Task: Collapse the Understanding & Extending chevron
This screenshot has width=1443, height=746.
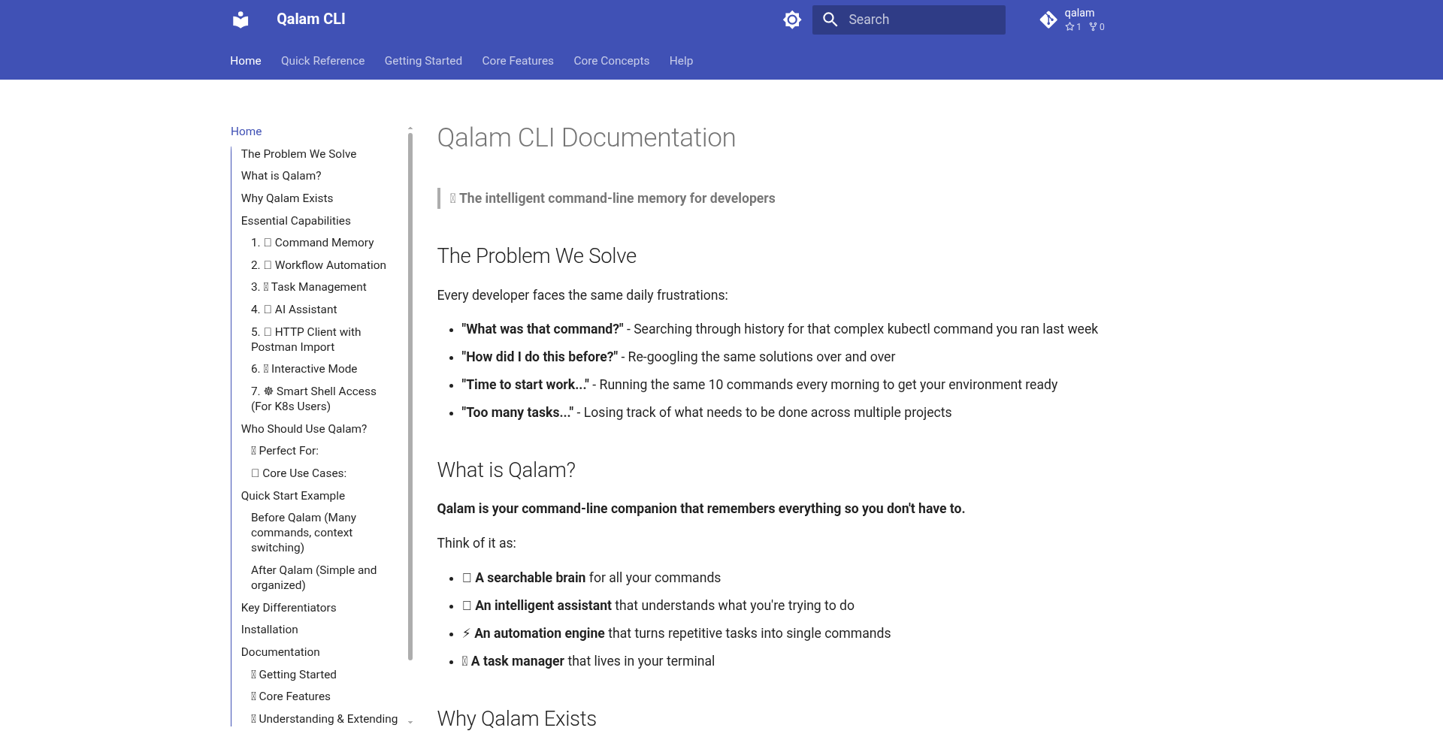Action: (x=409, y=720)
